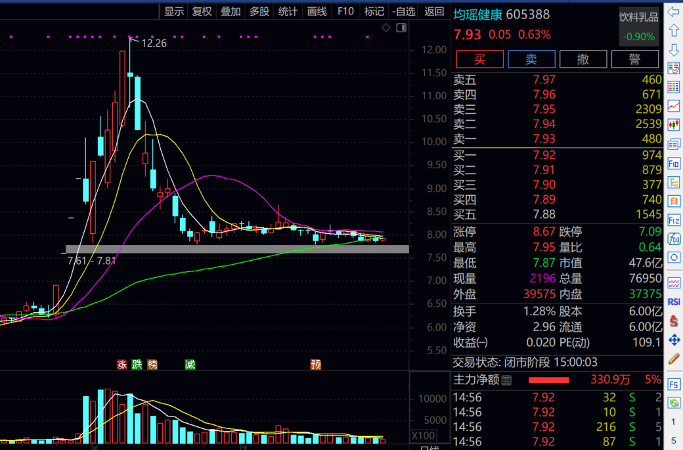Open the multi-window layout icon
The image size is (683, 450).
tap(673, 144)
